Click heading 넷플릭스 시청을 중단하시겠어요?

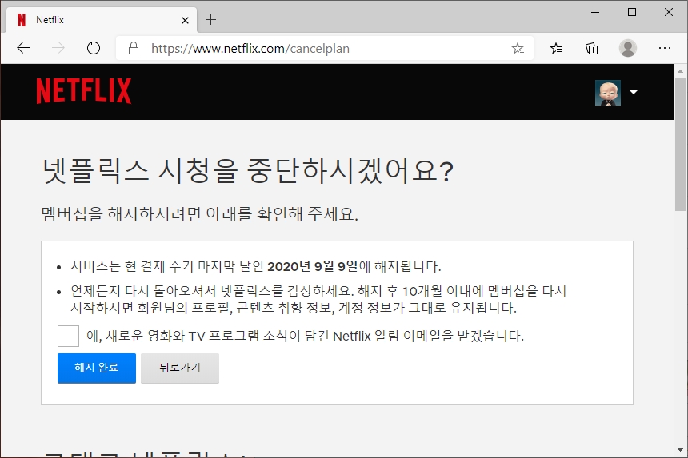pyautogui.click(x=248, y=171)
